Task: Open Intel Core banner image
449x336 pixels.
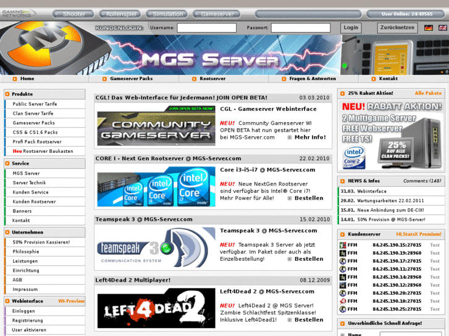Action: 156,186
